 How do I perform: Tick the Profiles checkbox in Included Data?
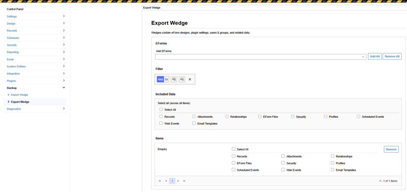[x=326, y=116]
